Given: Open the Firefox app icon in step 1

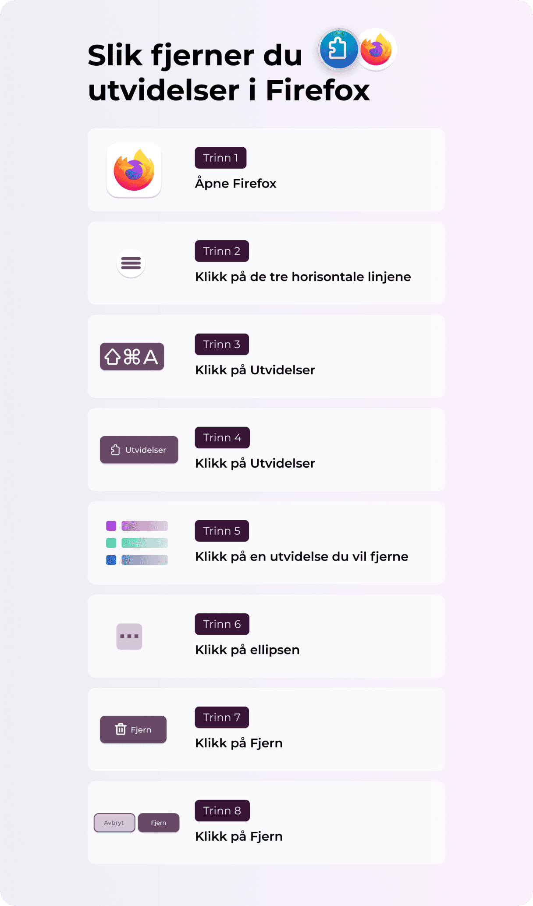Looking at the screenshot, I should point(134,170).
